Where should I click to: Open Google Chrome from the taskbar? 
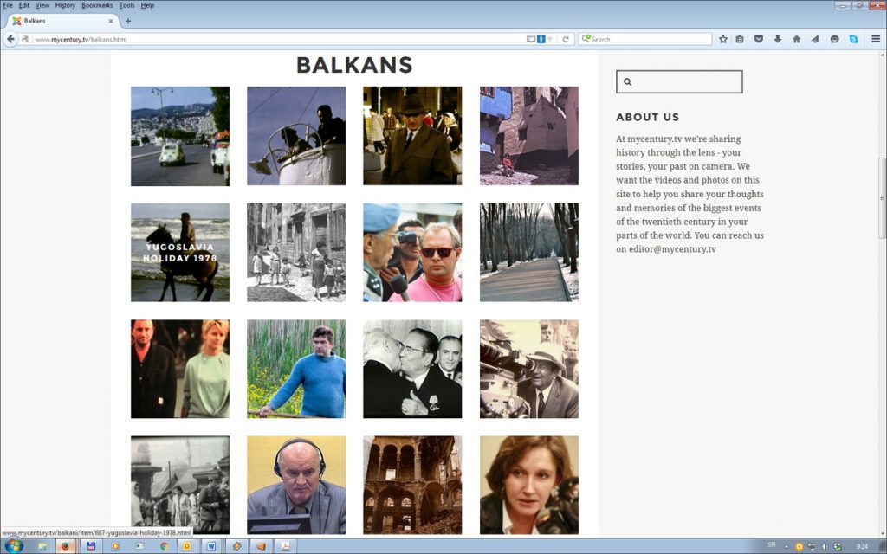click(163, 546)
